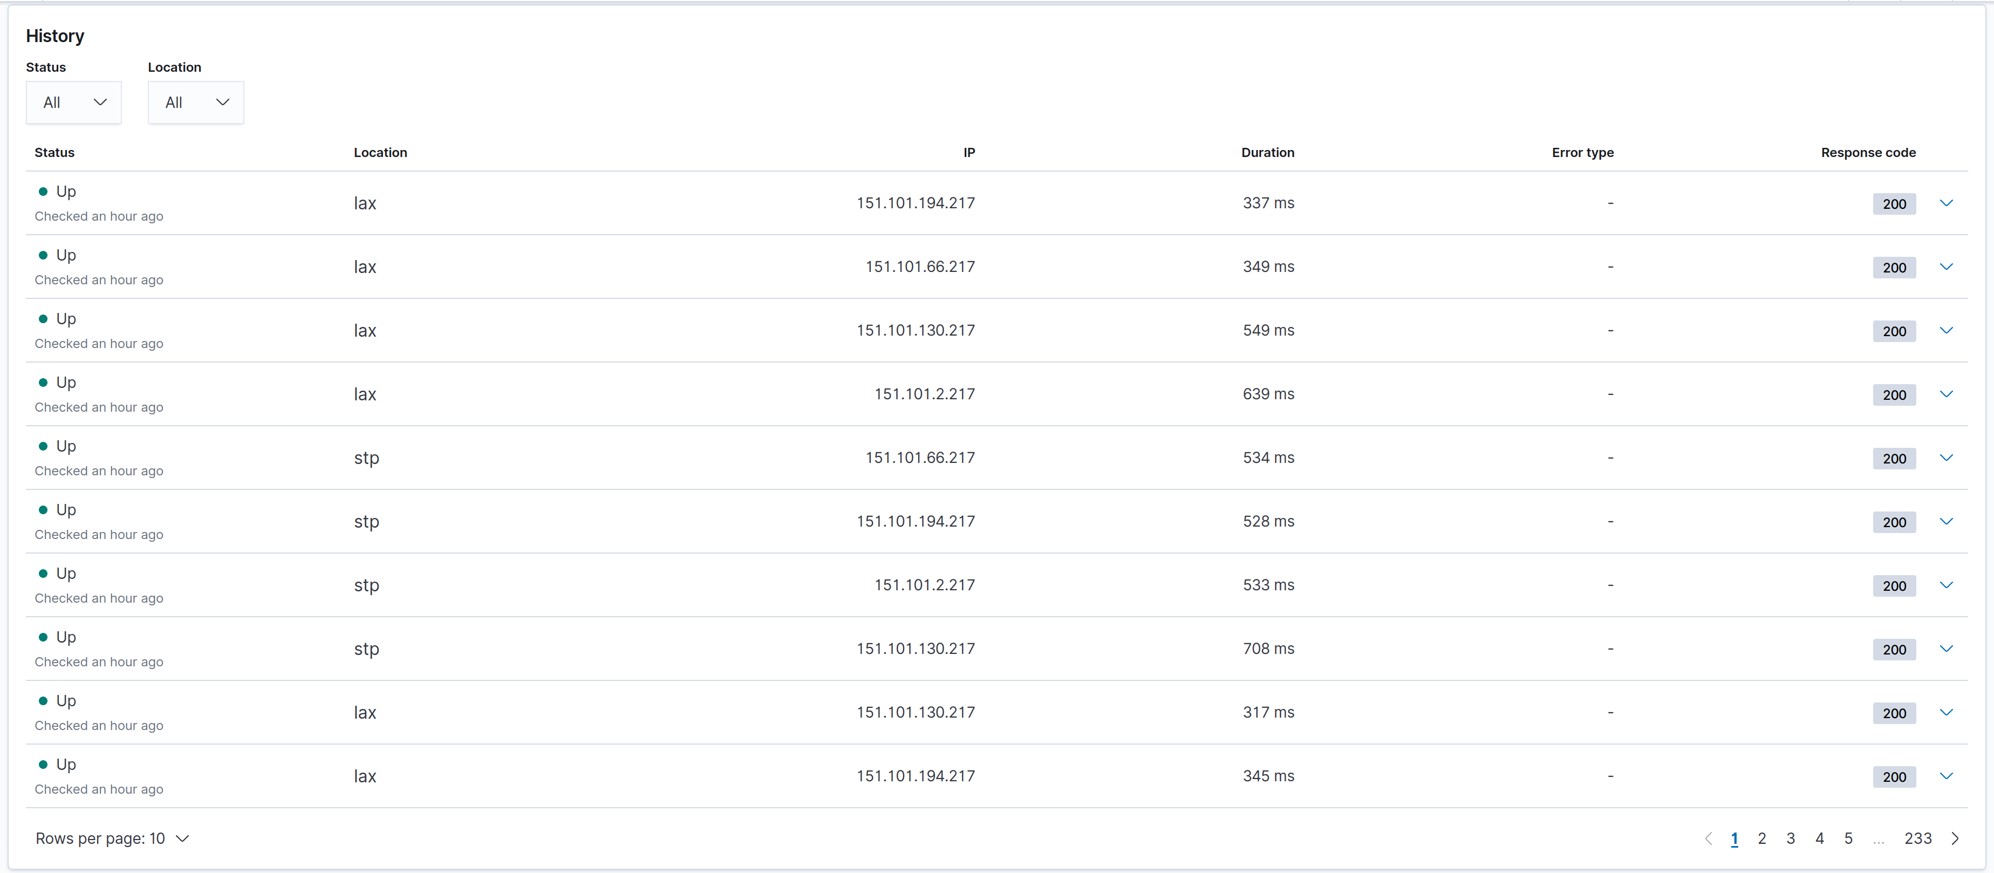Screen dimensions: 1994x873
Task: Click the 200 response code badge on first row
Action: pos(1894,203)
